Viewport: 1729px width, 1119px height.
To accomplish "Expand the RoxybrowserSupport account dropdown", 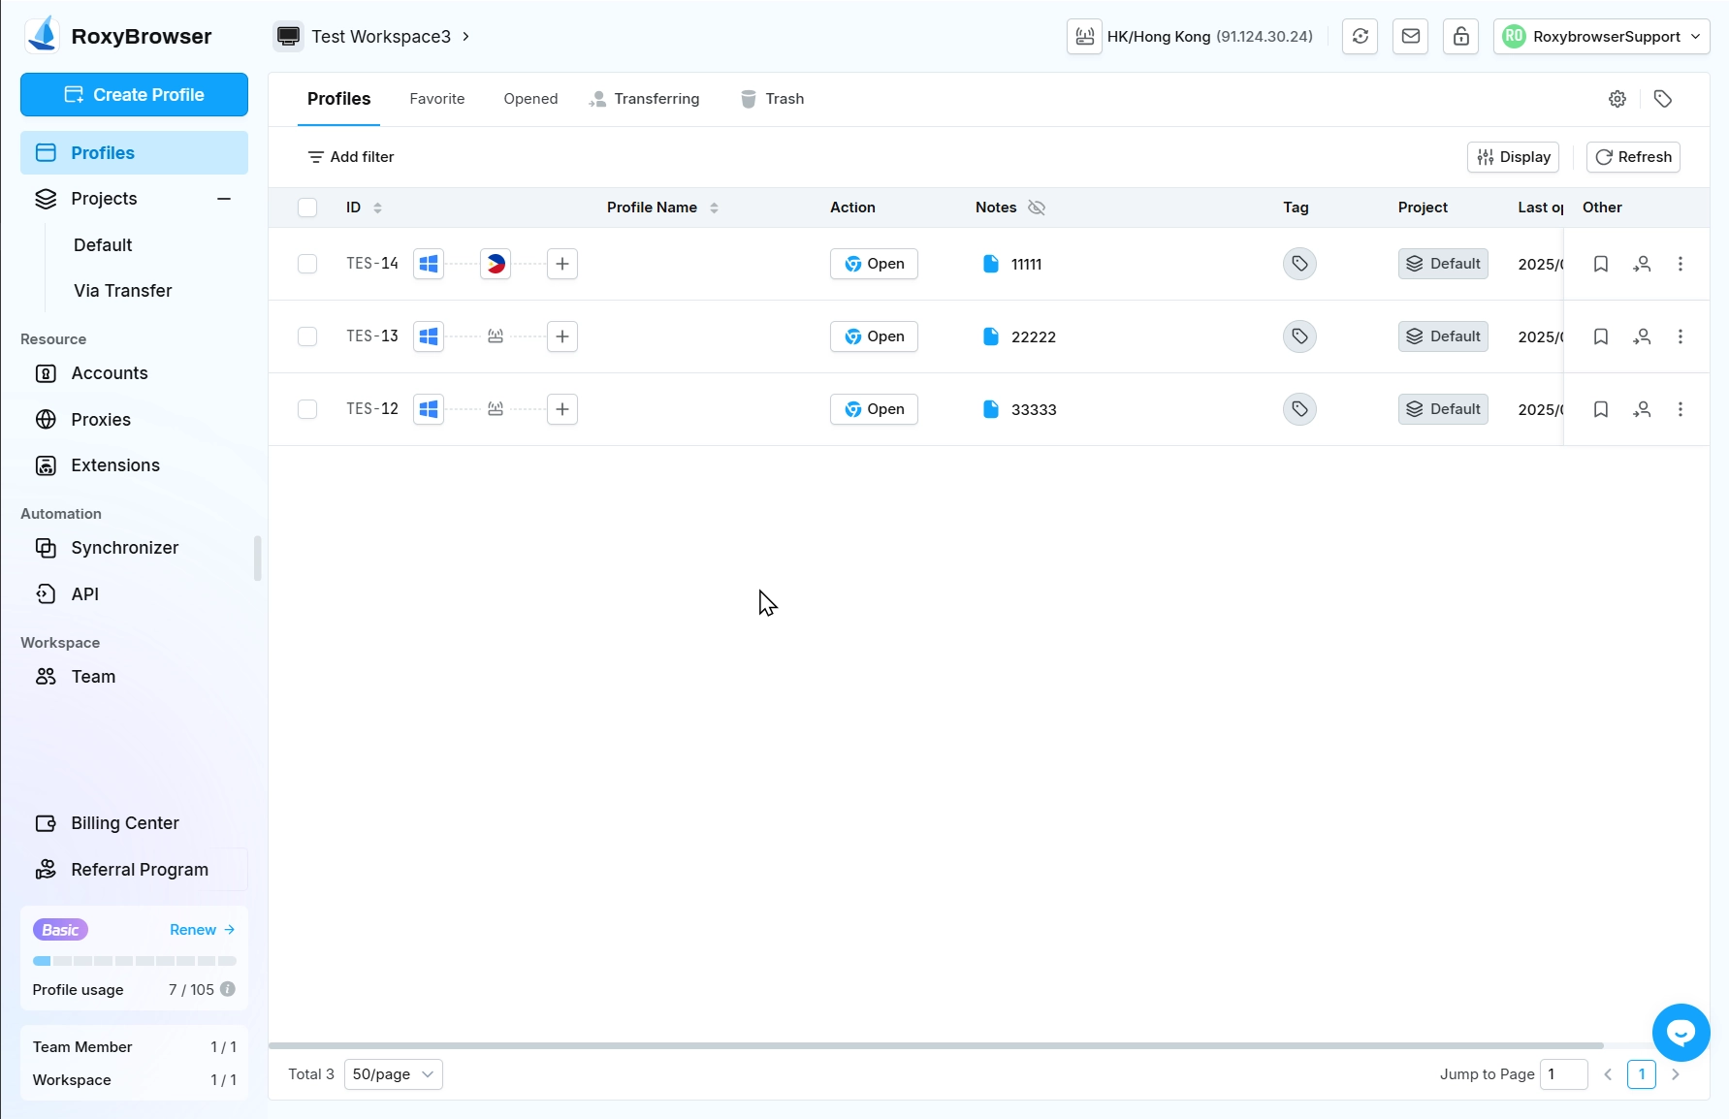I will point(1601,37).
